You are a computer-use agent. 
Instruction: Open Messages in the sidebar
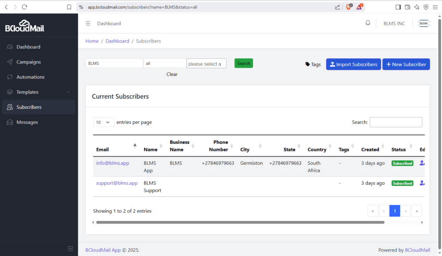click(x=39, y=122)
